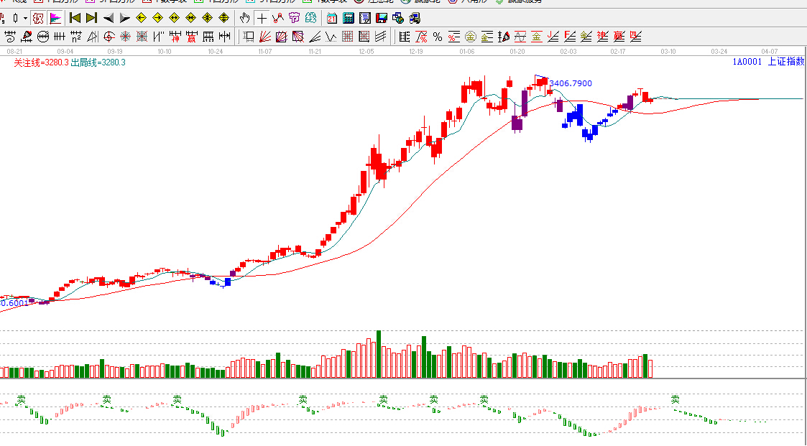Screen dimensions: 807x446
Task: Select the gold coin circle icon
Action: point(470,36)
